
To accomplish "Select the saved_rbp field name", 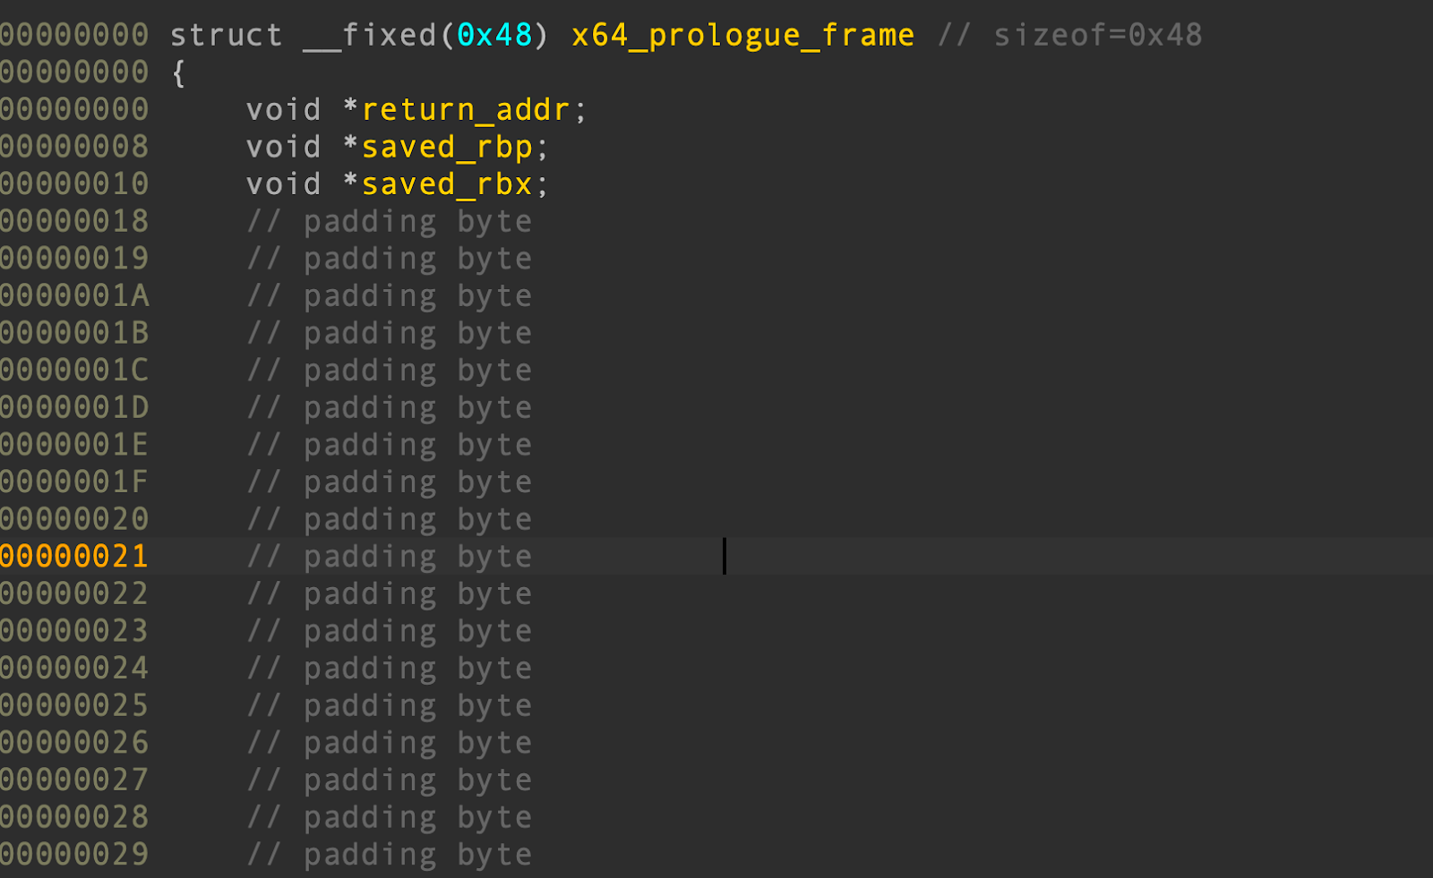I will [x=446, y=147].
